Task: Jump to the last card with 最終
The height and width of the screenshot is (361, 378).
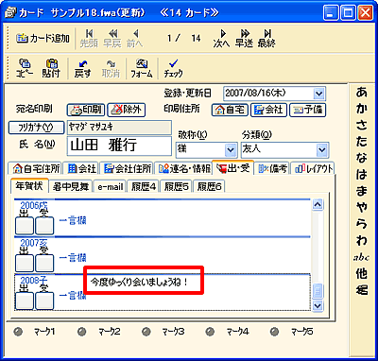Action: (266, 39)
